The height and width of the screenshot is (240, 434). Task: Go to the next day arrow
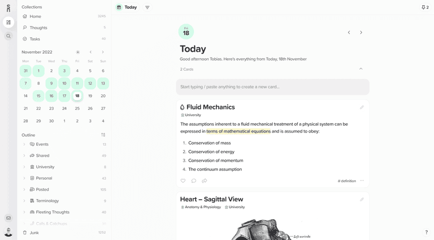(x=361, y=32)
